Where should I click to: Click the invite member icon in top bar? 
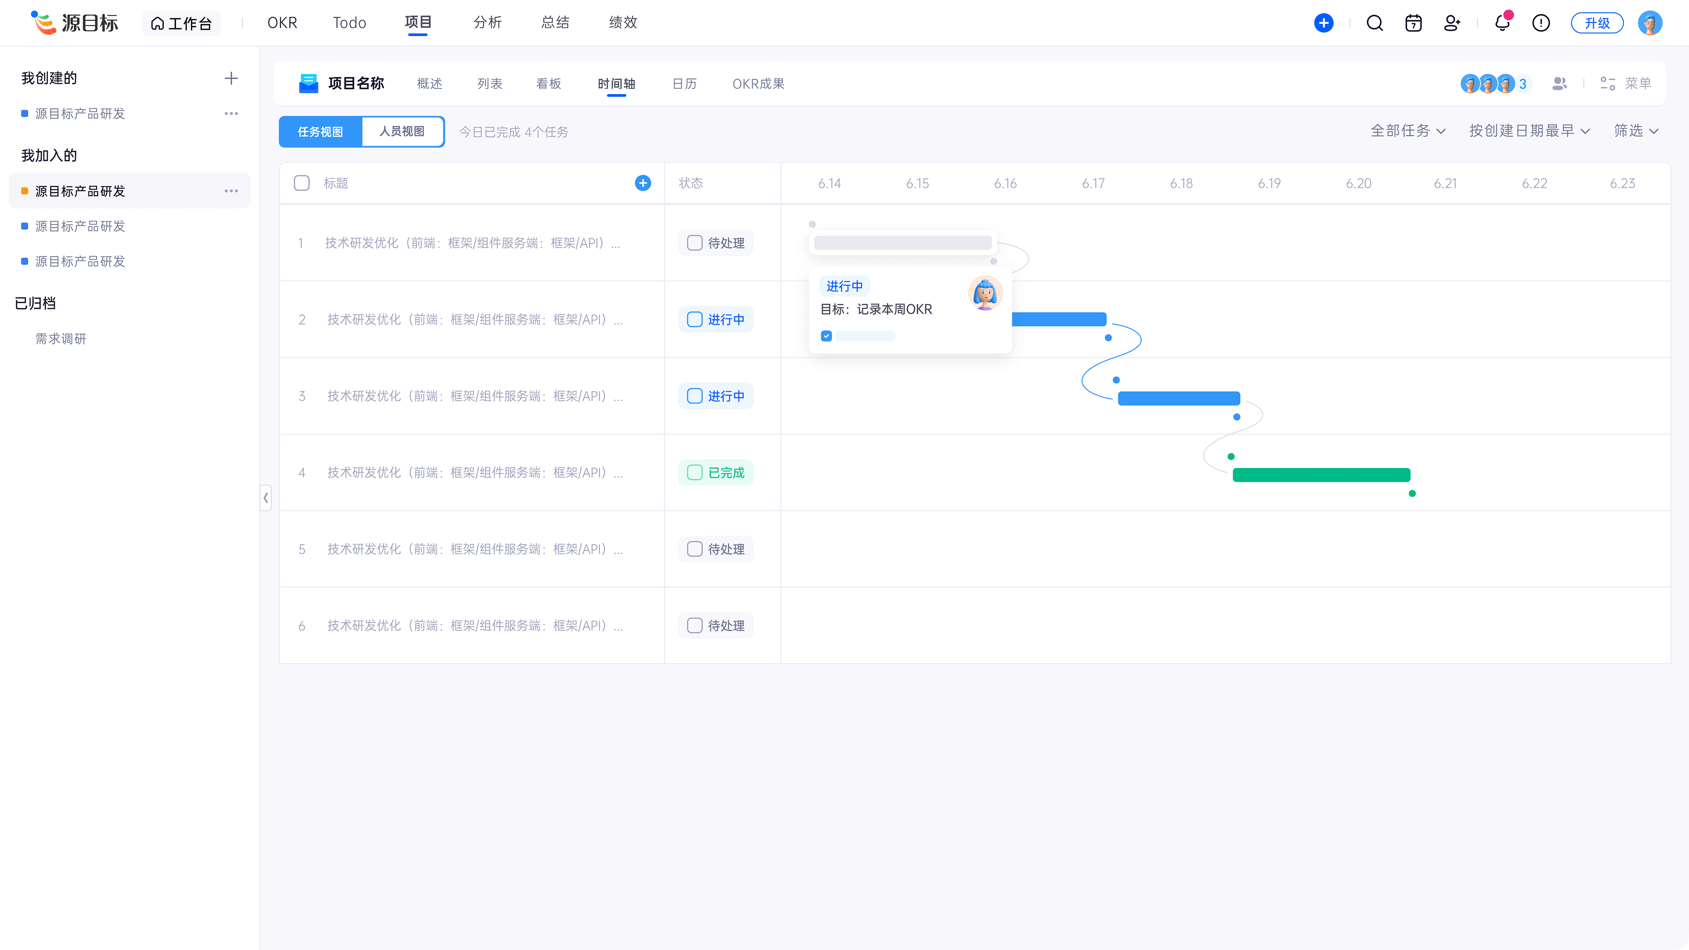pyautogui.click(x=1451, y=23)
